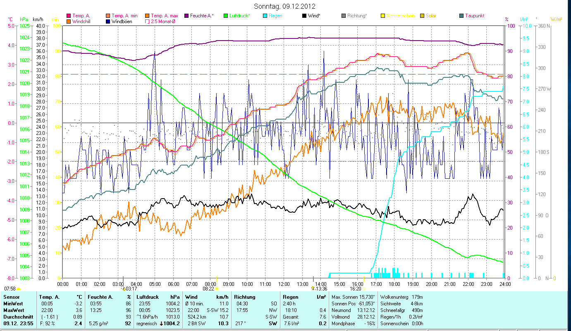Click the orange Windchill legend swatch
This screenshot has height=331, width=571.
click(69, 21)
